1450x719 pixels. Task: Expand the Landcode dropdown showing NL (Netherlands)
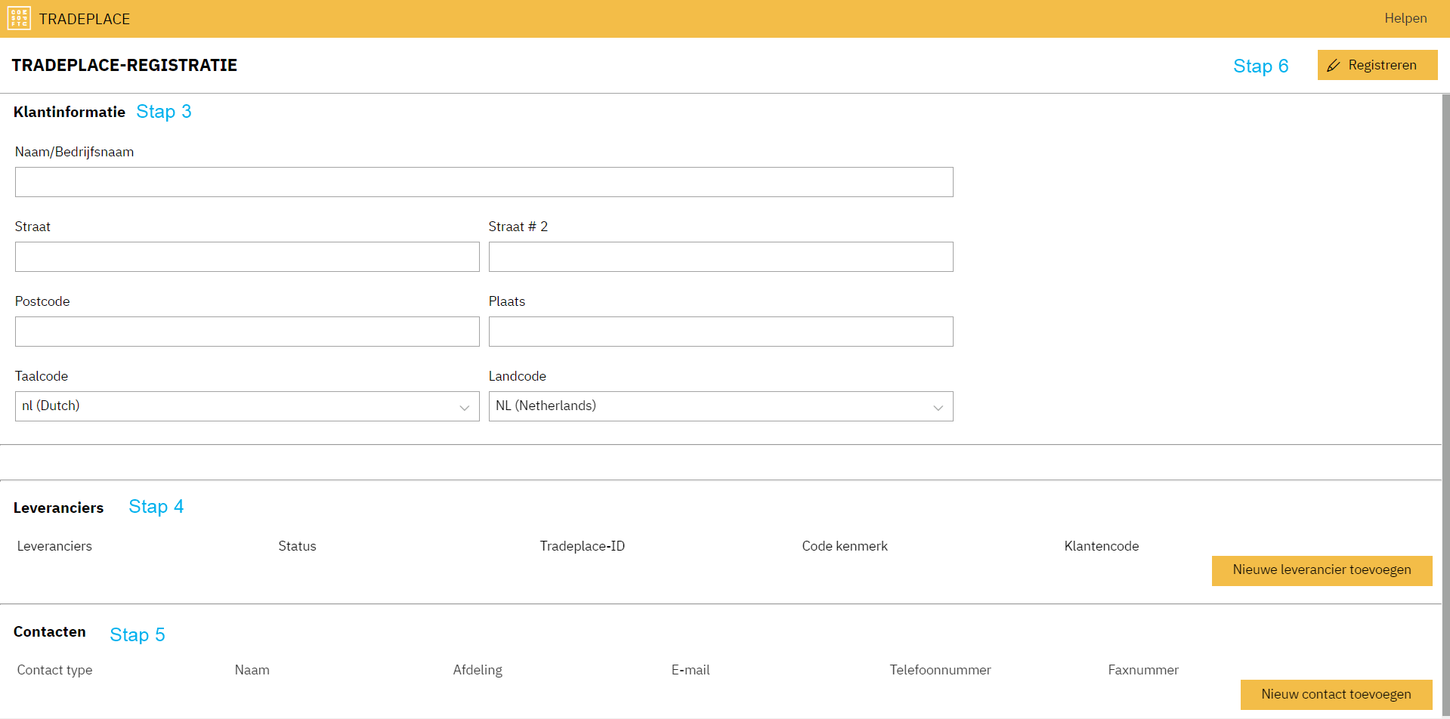pos(720,406)
